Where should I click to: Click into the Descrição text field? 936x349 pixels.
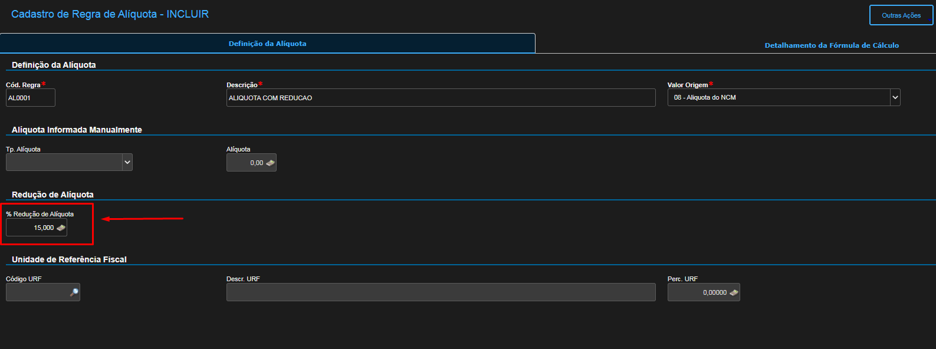tap(441, 98)
